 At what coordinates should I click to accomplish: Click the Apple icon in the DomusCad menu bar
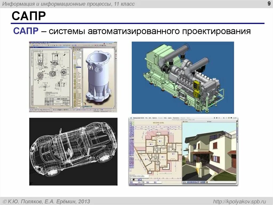[131, 118]
